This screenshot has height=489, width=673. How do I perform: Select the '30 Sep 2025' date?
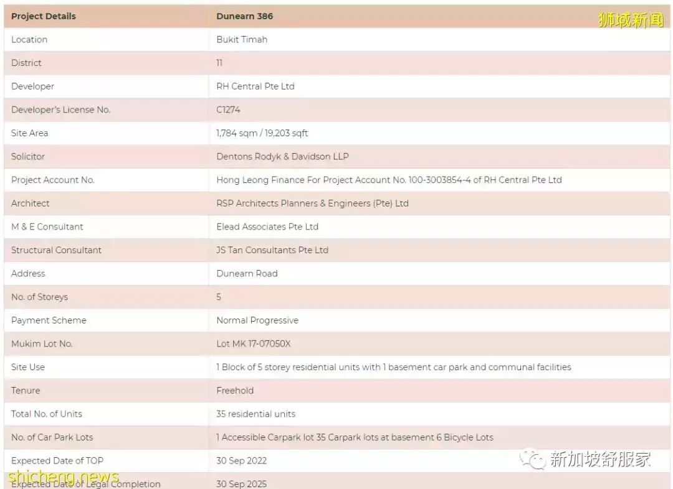click(241, 484)
